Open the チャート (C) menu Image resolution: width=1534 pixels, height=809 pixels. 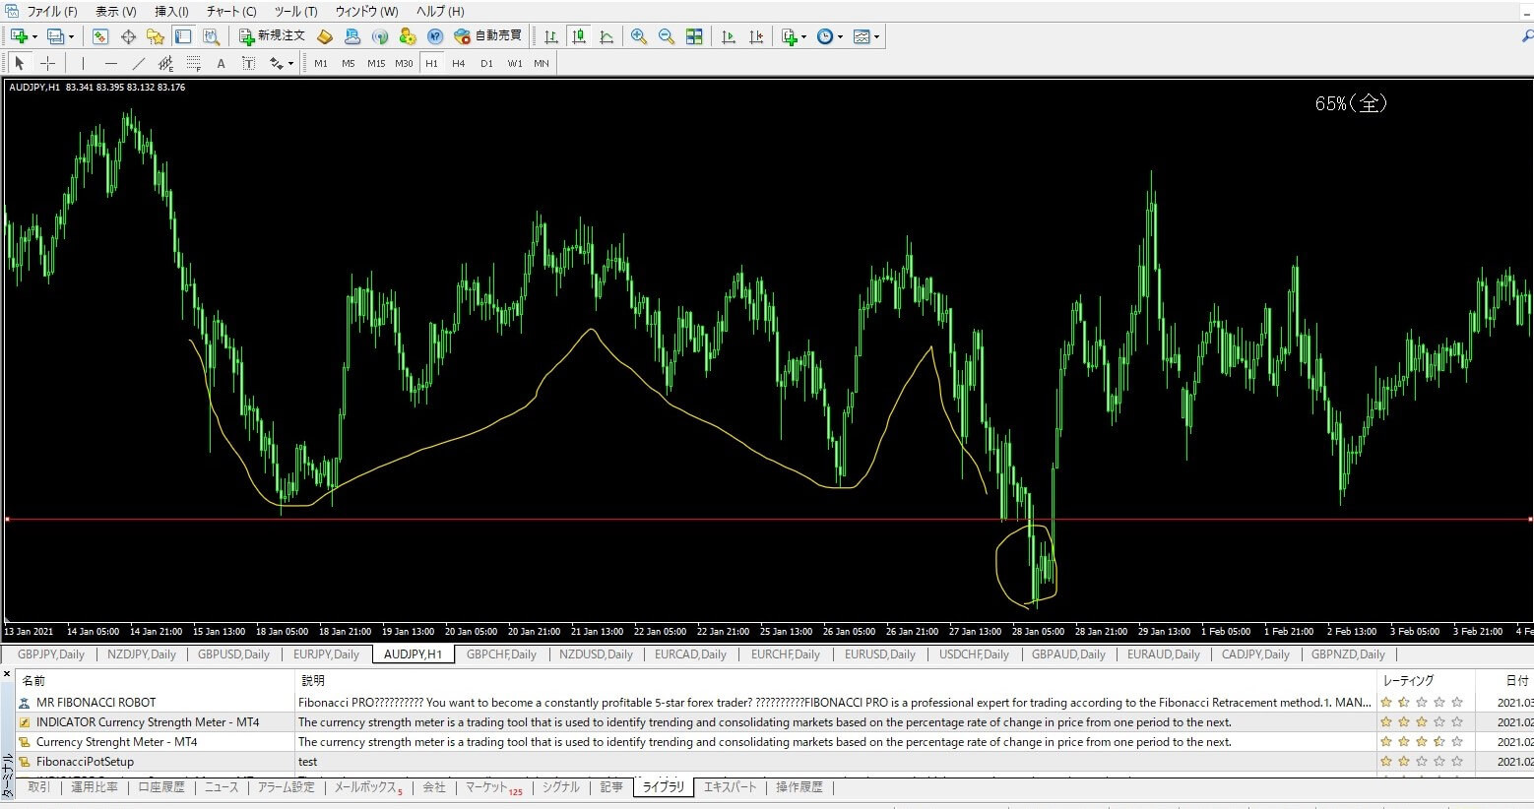(231, 12)
